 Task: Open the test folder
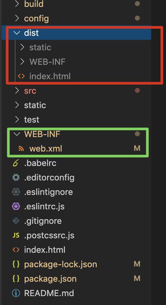(32, 120)
